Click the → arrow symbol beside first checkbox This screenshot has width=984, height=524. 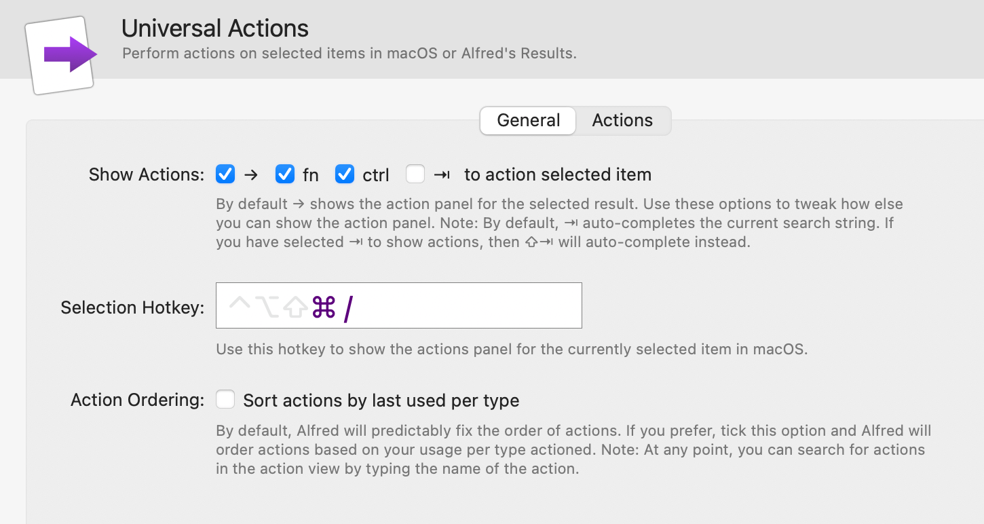click(252, 174)
